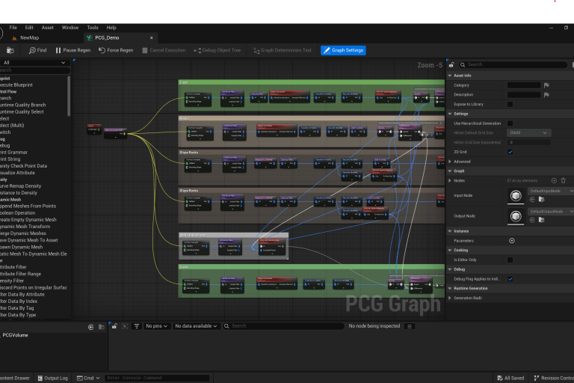Open the Output Log

tap(52, 378)
